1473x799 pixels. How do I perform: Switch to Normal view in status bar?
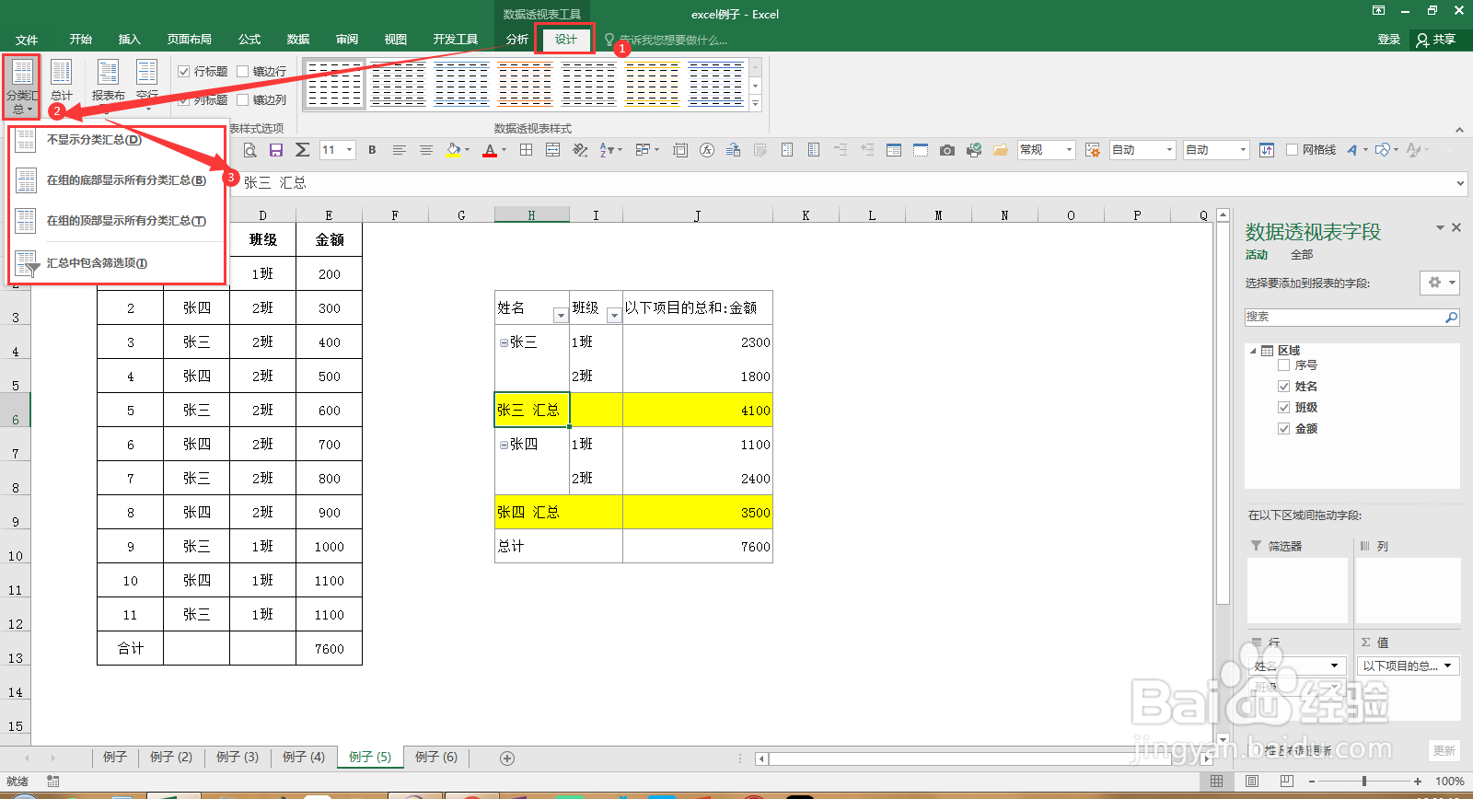[x=1216, y=781]
